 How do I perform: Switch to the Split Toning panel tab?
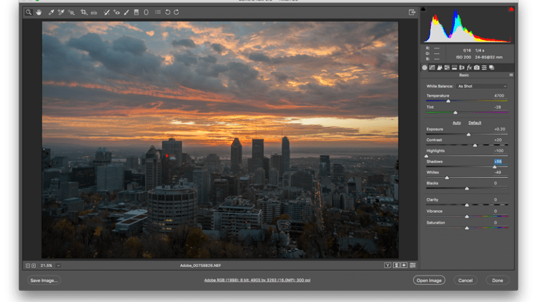click(x=454, y=68)
